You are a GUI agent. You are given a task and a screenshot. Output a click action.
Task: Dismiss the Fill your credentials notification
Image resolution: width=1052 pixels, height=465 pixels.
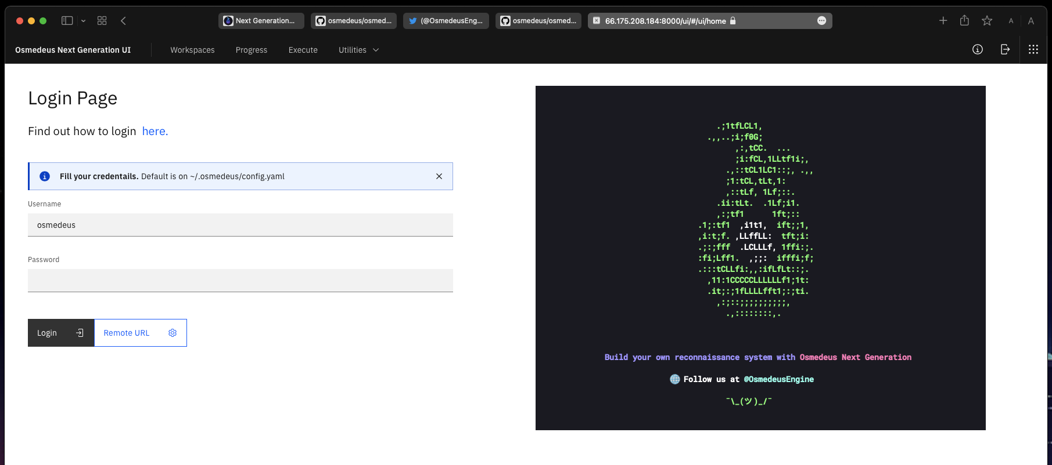[439, 176]
